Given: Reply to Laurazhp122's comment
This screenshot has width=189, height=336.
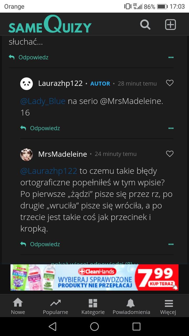Looking at the screenshot, I should click(40, 128).
